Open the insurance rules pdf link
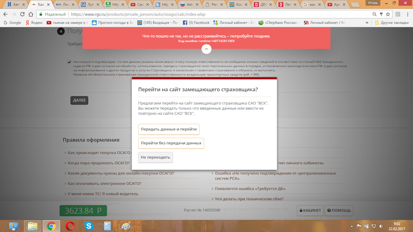The width and height of the screenshot is (413, 232). (x=166, y=74)
